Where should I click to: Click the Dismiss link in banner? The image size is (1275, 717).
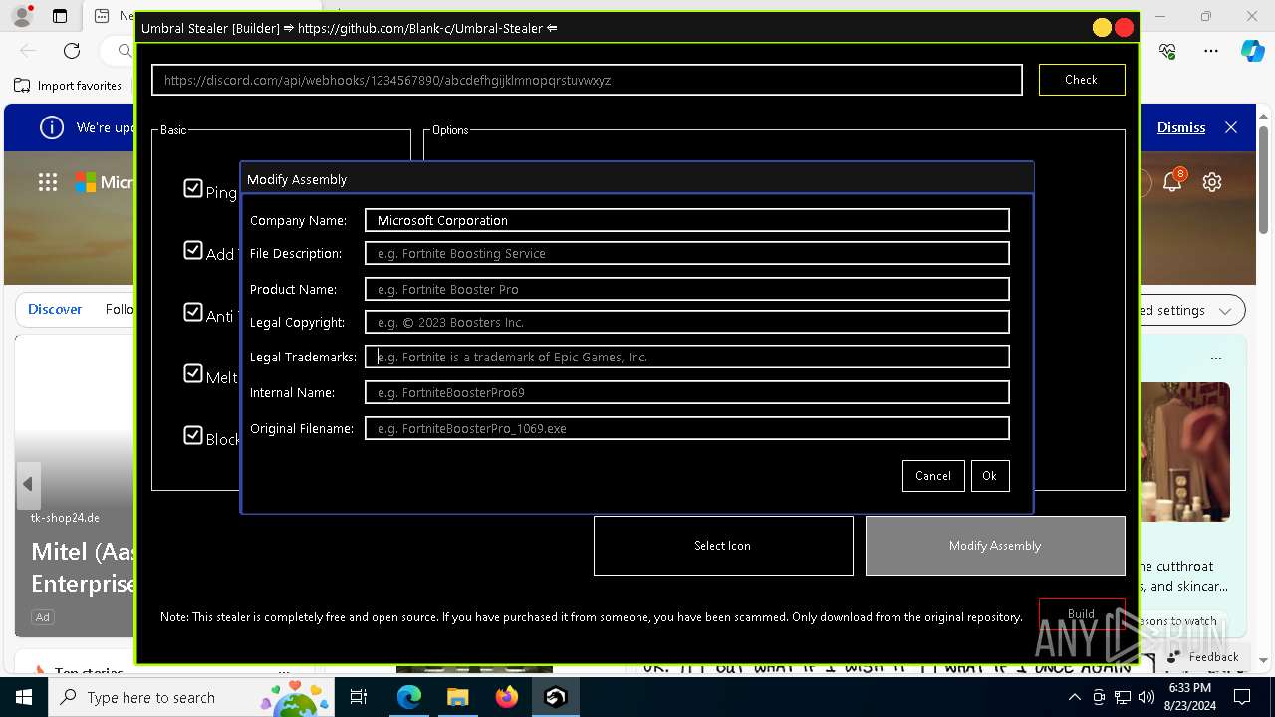pos(1181,127)
